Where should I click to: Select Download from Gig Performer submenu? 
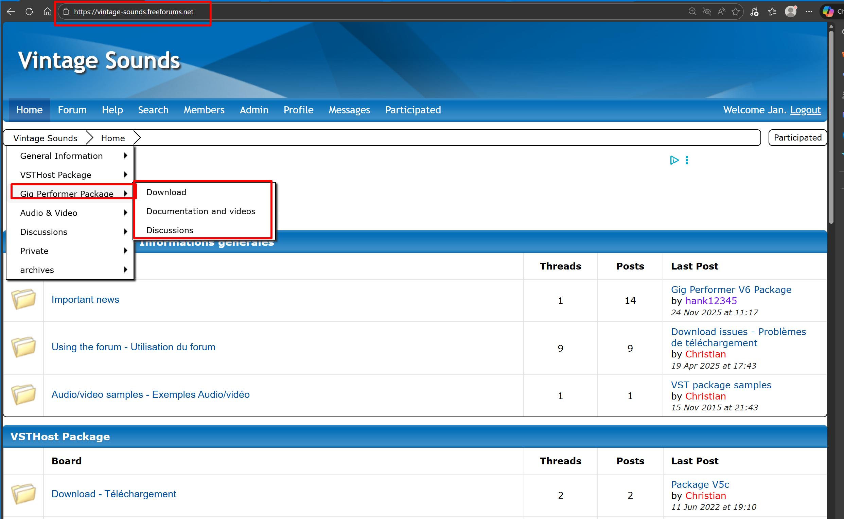tap(166, 192)
